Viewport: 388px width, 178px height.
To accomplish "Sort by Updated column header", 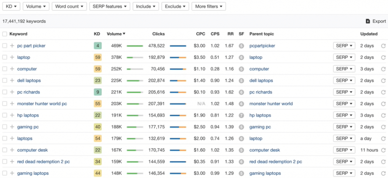I will (369, 34).
